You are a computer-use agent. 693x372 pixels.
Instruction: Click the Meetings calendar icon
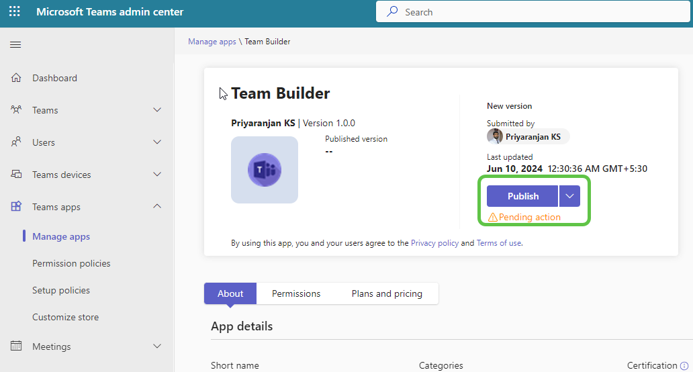[x=16, y=346]
